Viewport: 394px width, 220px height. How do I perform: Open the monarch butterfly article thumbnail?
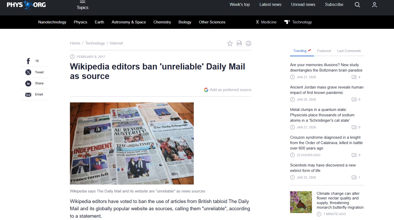pyautogui.click(x=301, y=202)
